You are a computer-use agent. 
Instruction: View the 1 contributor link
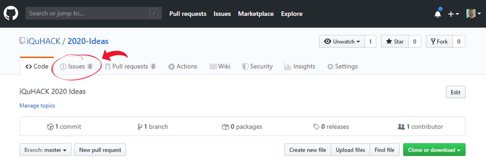tap(420, 127)
